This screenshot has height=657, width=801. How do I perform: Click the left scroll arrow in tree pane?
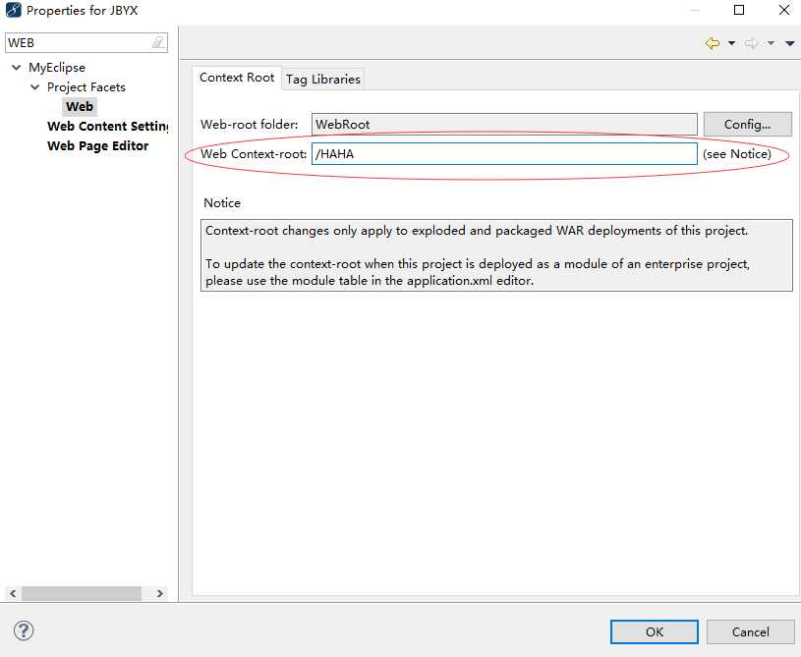pos(13,593)
